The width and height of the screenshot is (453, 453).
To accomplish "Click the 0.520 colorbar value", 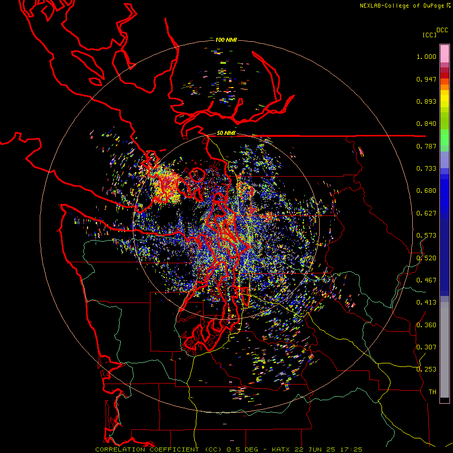I will (426, 258).
